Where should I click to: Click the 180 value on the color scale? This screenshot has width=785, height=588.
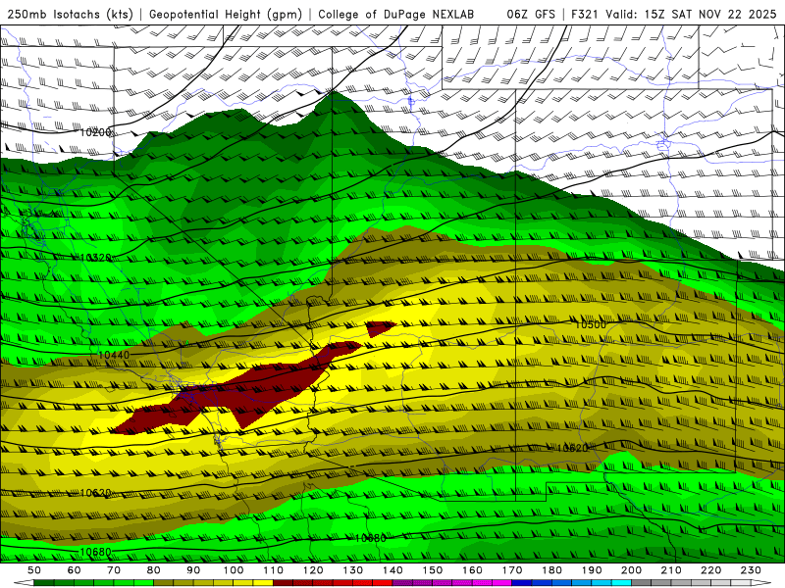[551, 570]
